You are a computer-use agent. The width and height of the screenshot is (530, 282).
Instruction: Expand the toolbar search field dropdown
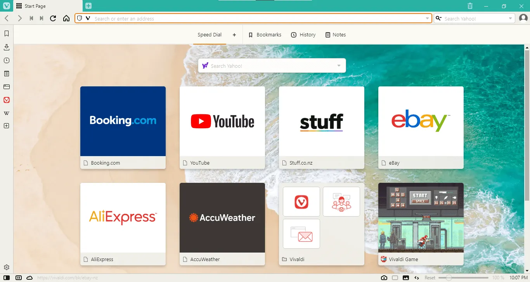511,18
